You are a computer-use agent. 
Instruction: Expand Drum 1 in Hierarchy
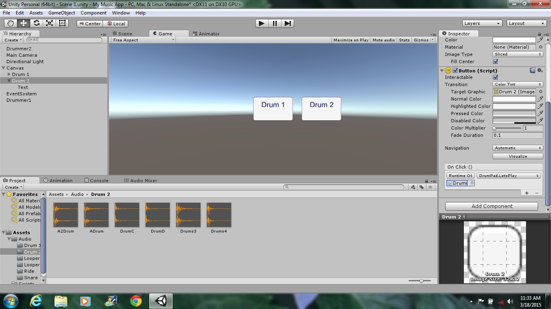9,74
